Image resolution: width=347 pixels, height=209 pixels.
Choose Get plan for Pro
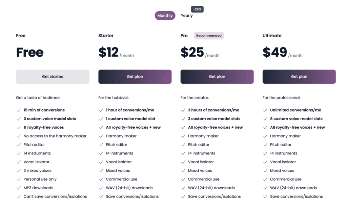click(217, 77)
